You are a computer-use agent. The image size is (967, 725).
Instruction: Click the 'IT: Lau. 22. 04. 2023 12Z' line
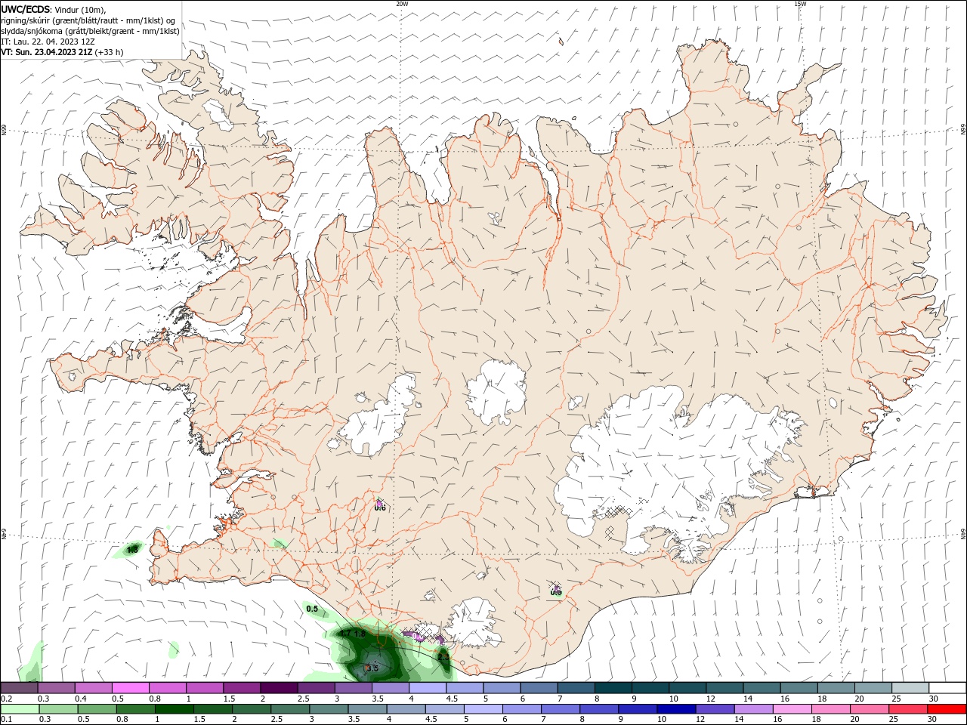(x=48, y=42)
